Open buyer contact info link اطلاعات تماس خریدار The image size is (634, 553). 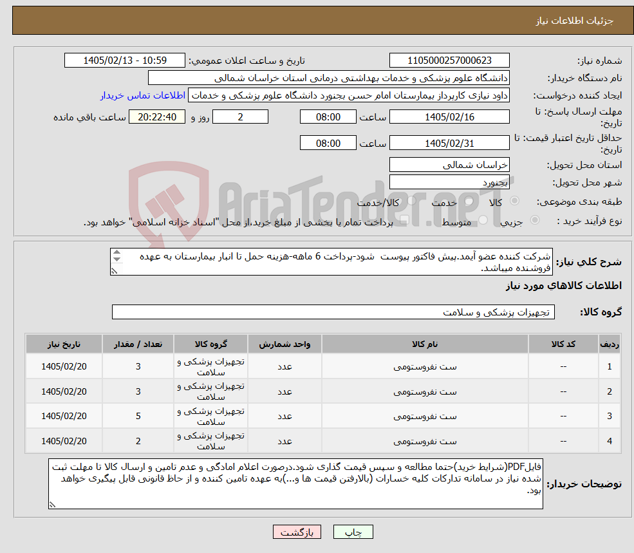pyautogui.click(x=143, y=95)
